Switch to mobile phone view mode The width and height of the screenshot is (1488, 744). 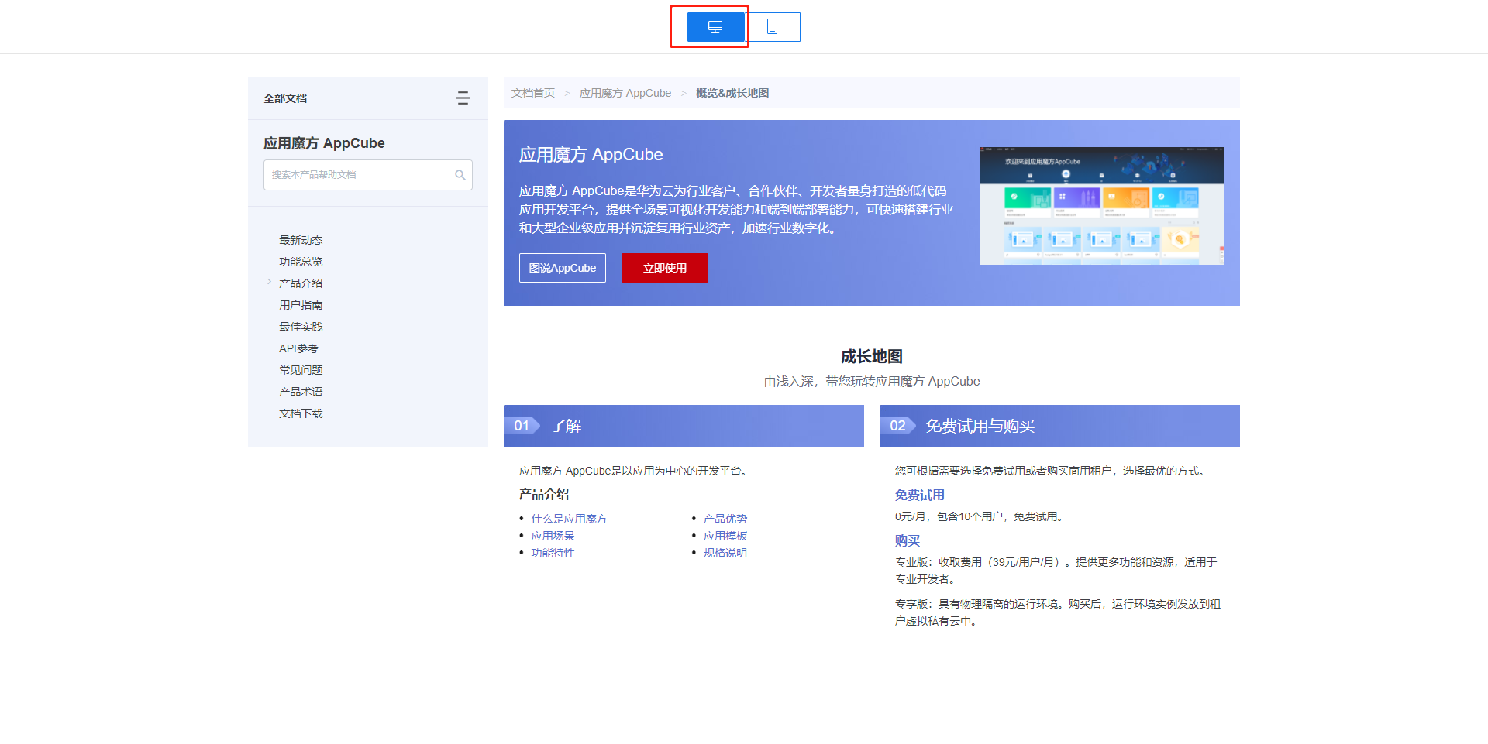pos(773,27)
